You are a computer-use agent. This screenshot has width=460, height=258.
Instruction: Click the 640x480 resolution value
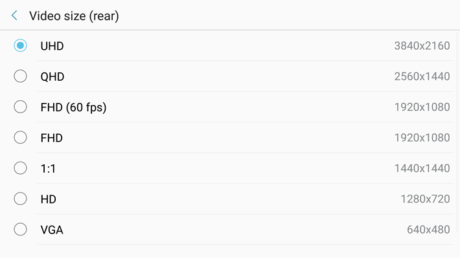point(428,230)
